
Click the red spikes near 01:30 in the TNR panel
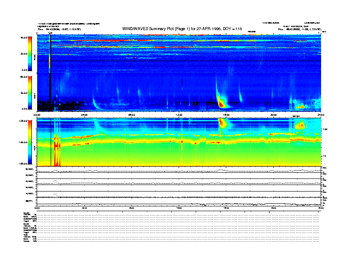(57, 150)
